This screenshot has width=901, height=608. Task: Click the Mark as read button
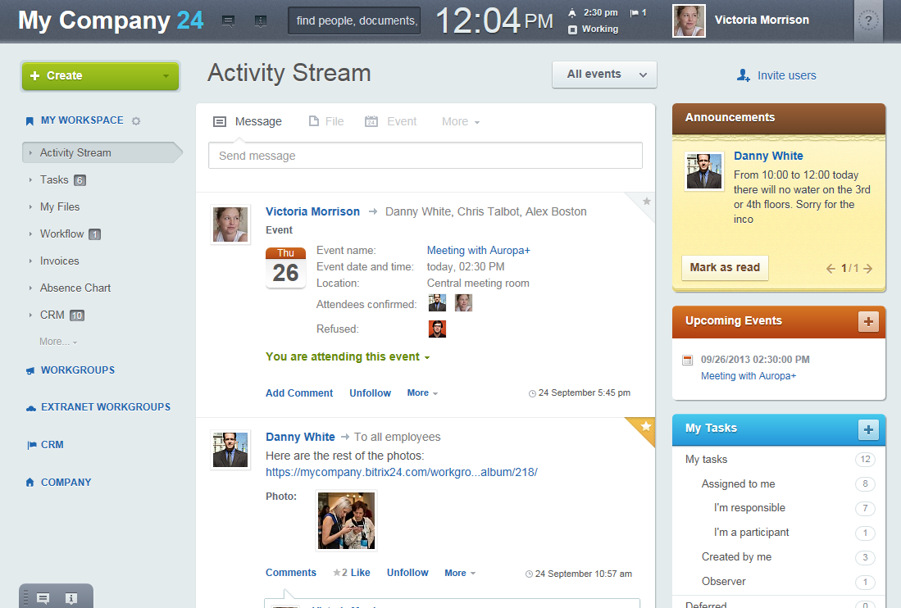coord(724,267)
